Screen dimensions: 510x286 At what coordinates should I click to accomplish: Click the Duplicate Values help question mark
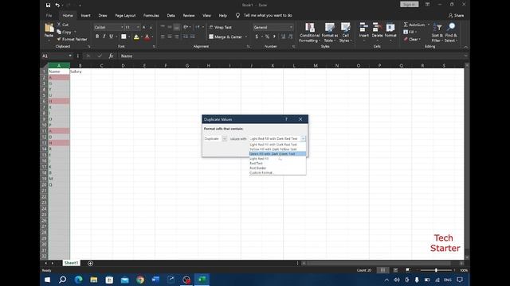point(286,119)
